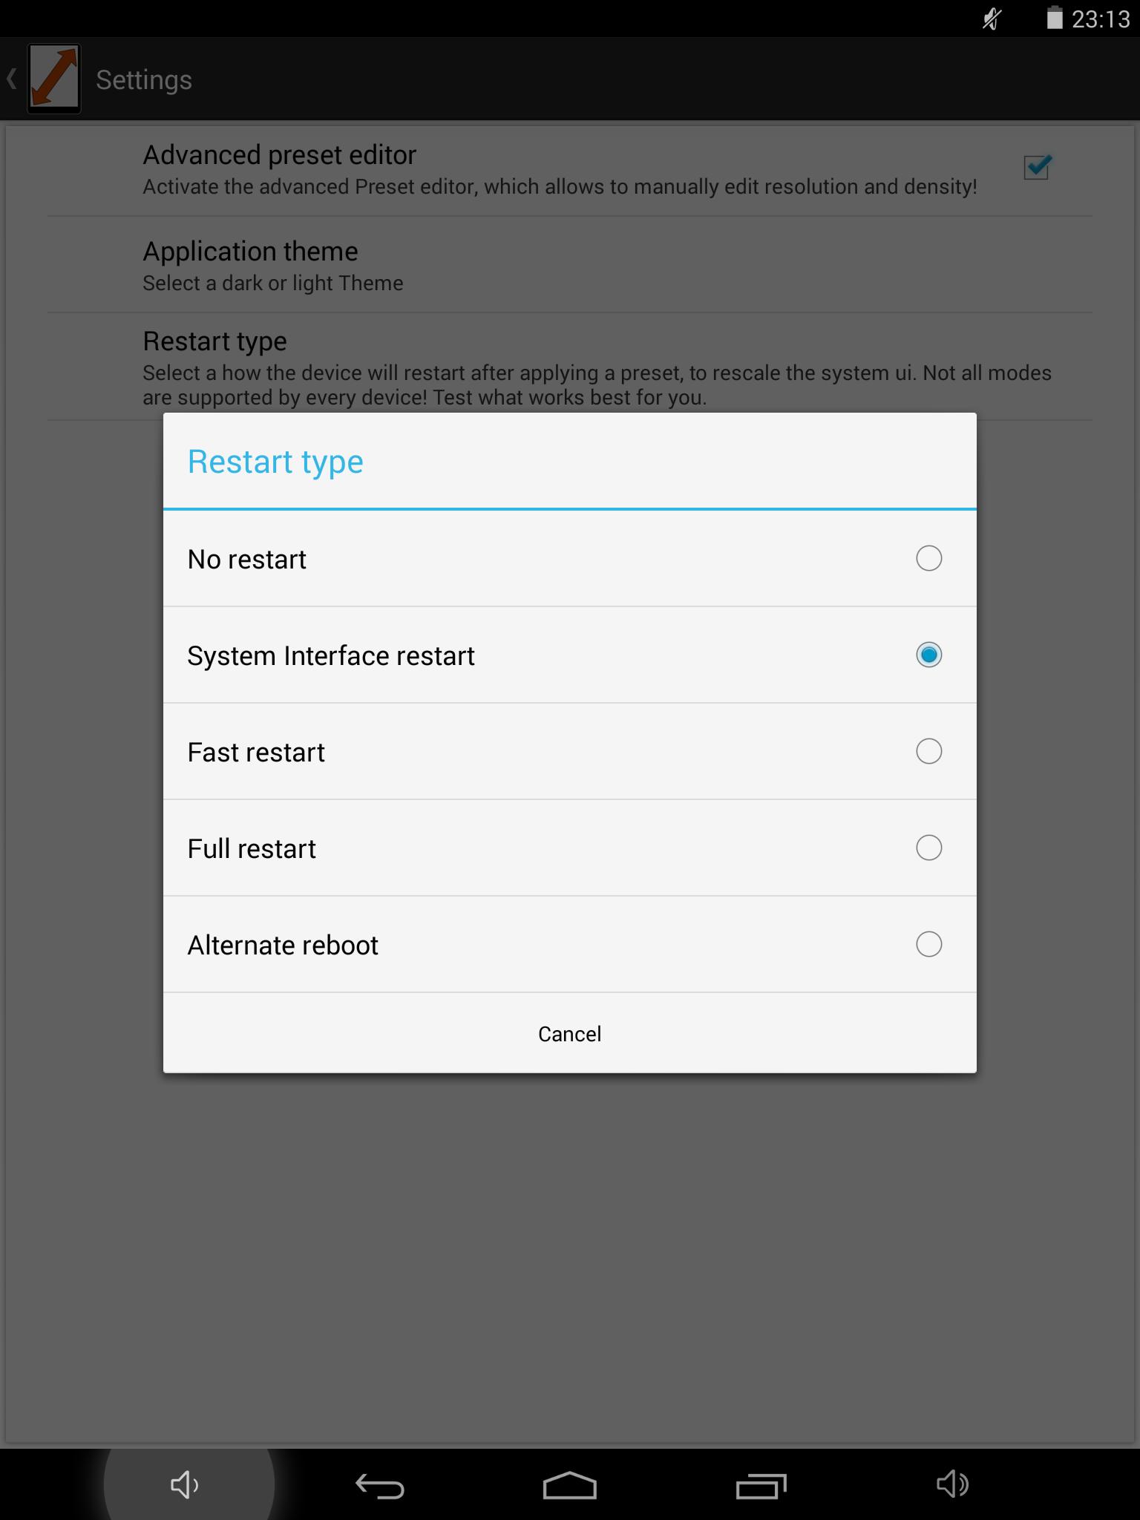Choose System Interface restart option
Viewport: 1140px width, 1520px height.
click(x=570, y=655)
